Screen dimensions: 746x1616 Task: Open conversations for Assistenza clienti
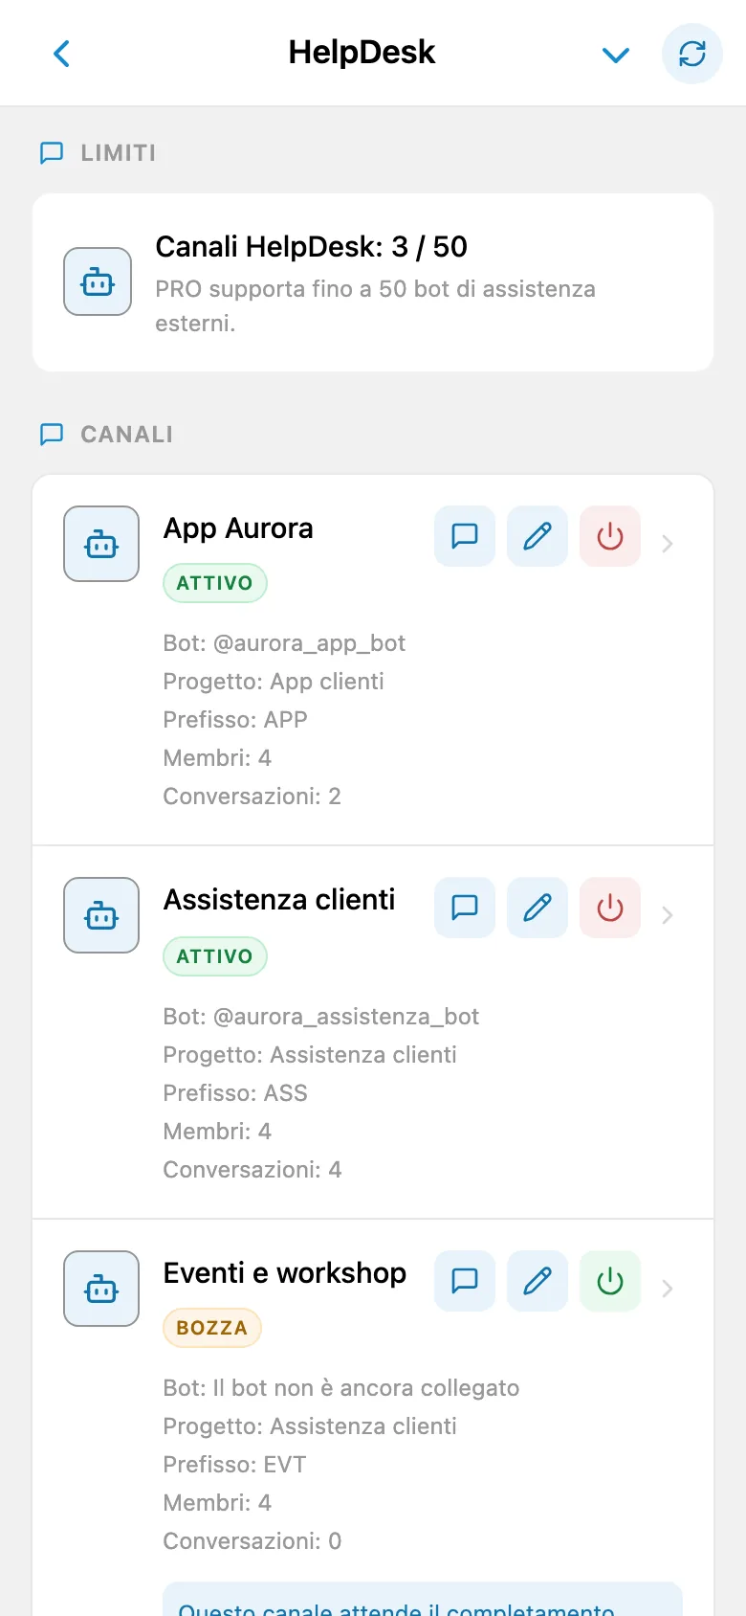click(465, 908)
